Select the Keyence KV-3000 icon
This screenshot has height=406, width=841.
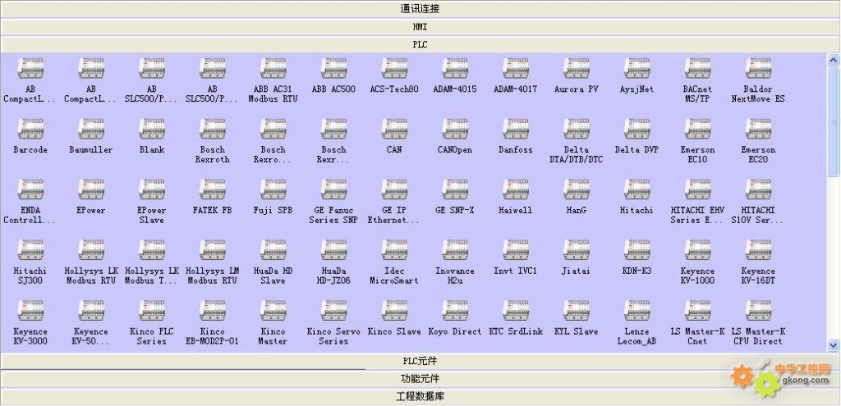pos(30,311)
